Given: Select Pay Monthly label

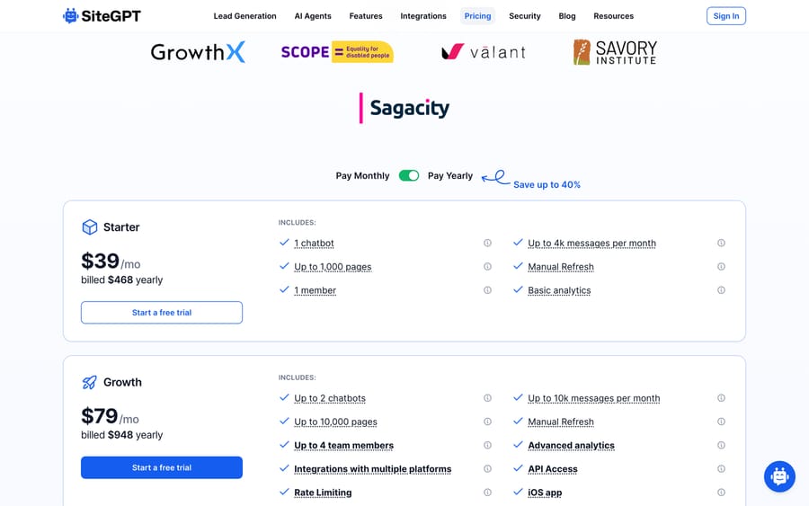Looking at the screenshot, I should coord(363,176).
